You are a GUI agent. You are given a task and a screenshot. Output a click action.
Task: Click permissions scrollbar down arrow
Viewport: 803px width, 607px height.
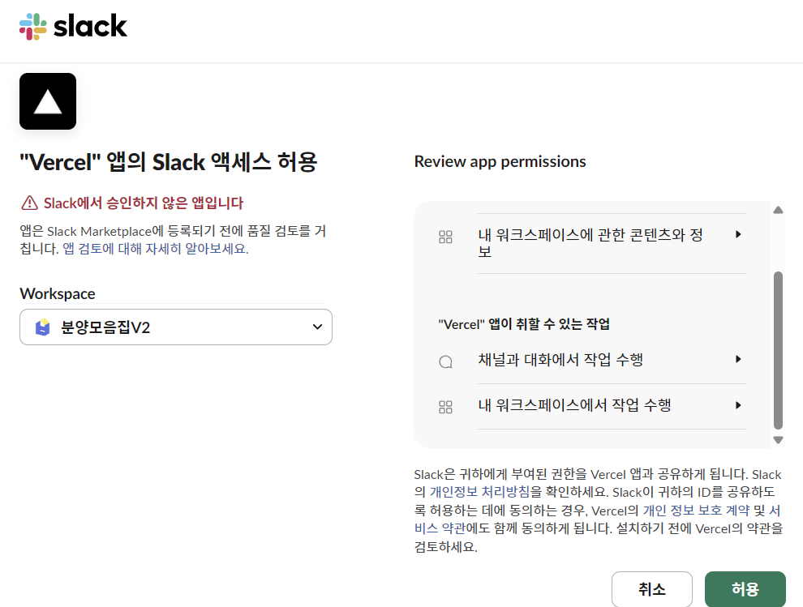tap(778, 440)
